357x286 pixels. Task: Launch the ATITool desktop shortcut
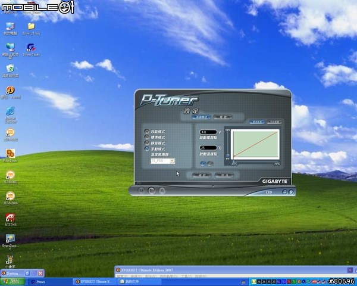point(11,220)
